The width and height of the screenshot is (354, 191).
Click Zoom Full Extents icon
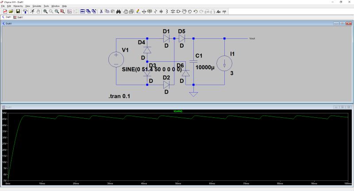(62, 11)
